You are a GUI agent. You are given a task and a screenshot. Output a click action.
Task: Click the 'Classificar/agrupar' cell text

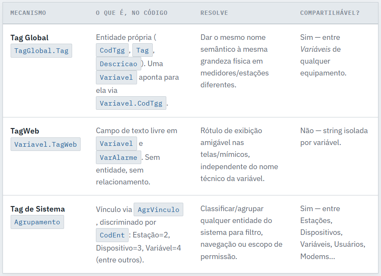232,209
